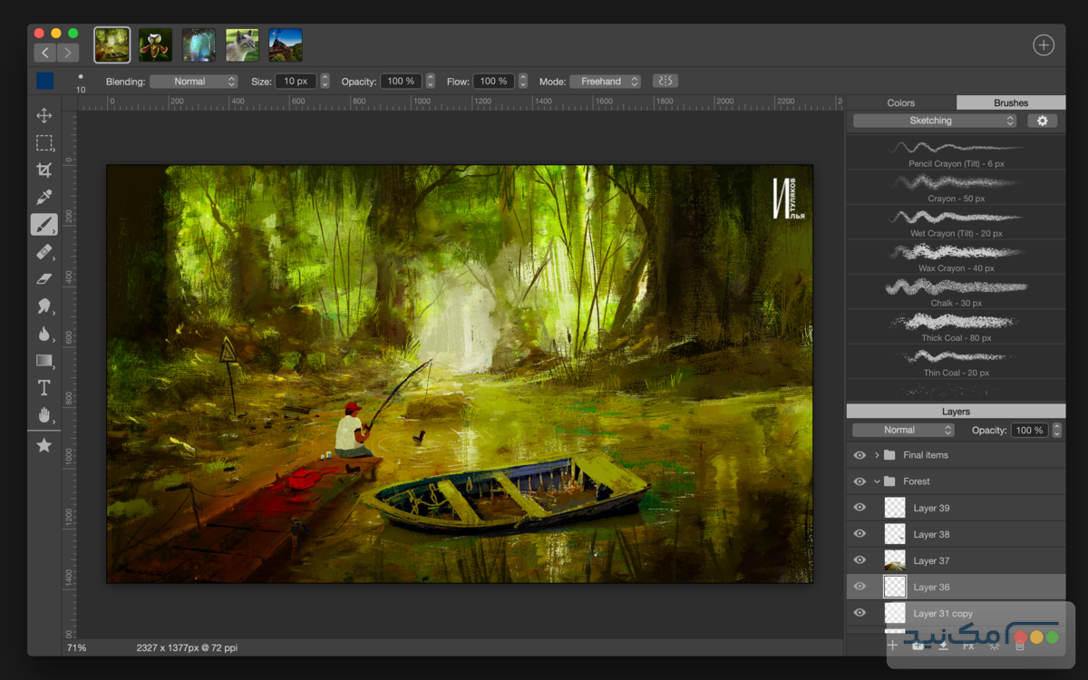This screenshot has width=1088, height=680.
Task: Open the Blending mode dropdown in the toolbar
Action: 193,81
